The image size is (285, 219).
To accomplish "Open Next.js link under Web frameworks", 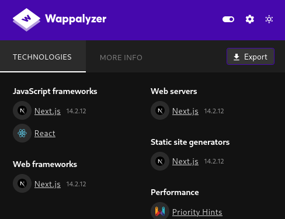I will click(47, 184).
